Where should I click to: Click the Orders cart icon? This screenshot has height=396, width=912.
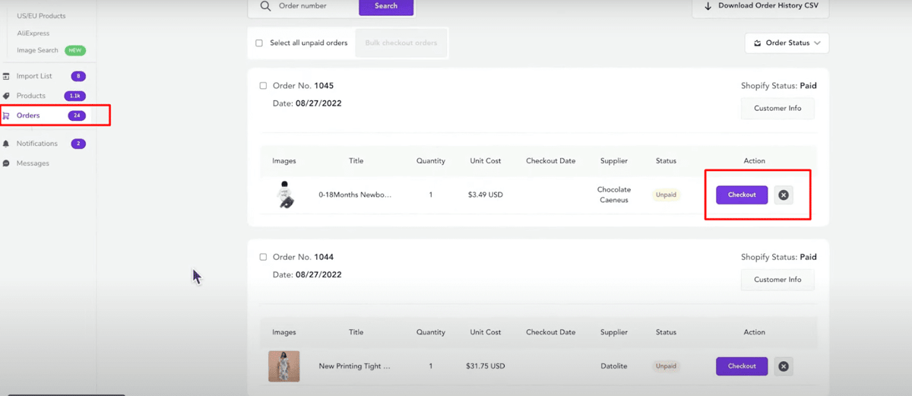tap(6, 116)
